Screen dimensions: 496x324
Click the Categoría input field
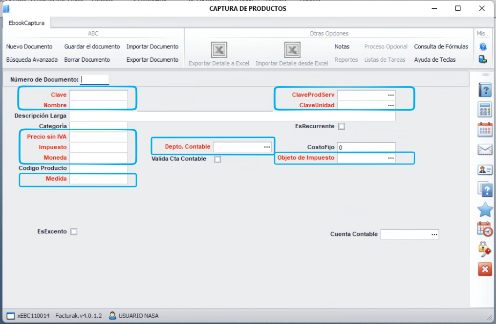coord(99,126)
